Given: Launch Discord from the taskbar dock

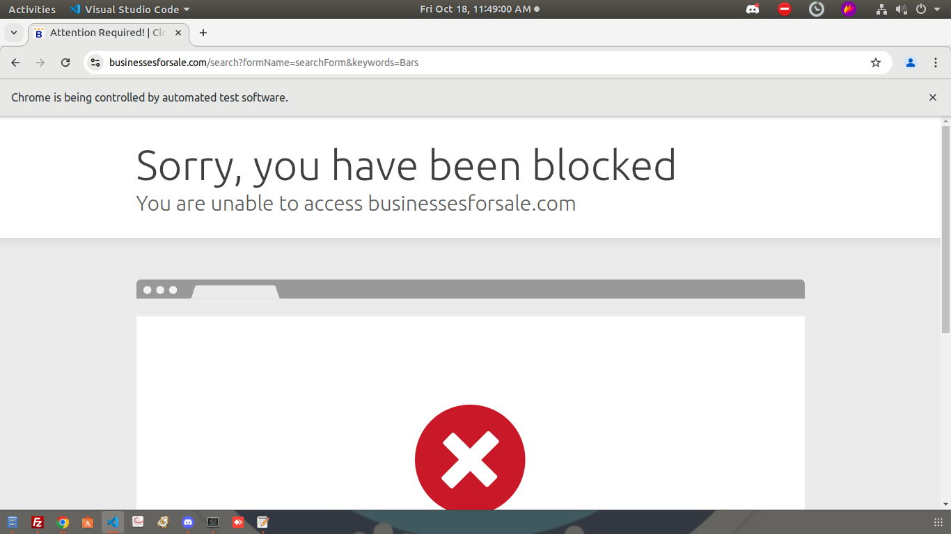Looking at the screenshot, I should [x=188, y=522].
